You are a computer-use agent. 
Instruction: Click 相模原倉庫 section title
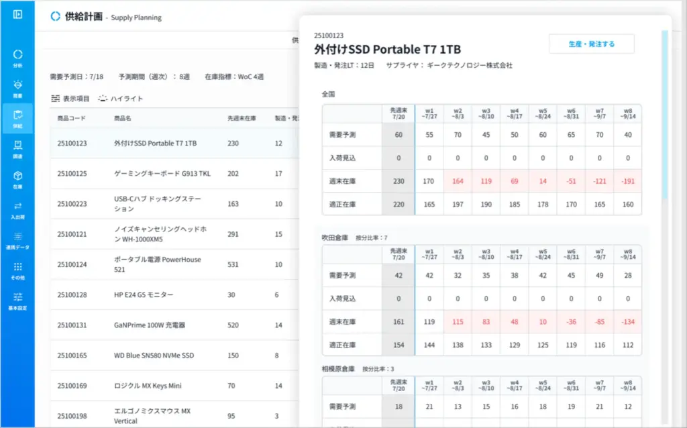pyautogui.click(x=338, y=369)
